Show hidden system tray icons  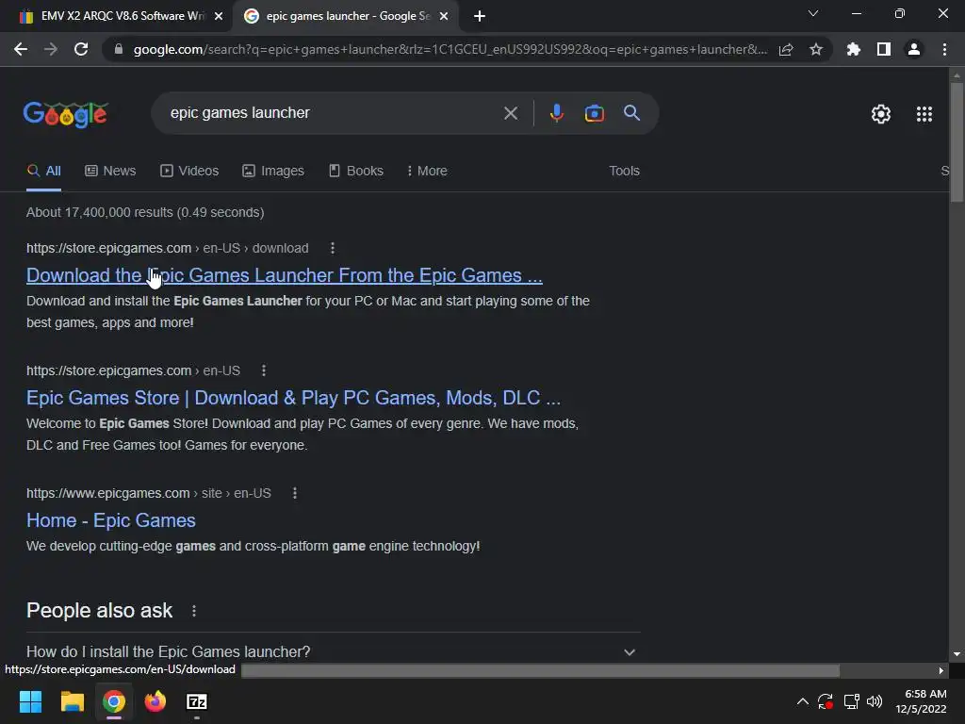point(803,701)
